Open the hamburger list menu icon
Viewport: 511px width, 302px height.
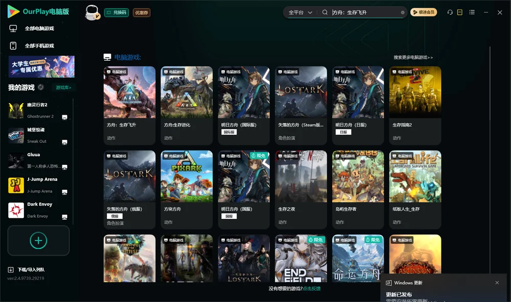click(x=472, y=12)
